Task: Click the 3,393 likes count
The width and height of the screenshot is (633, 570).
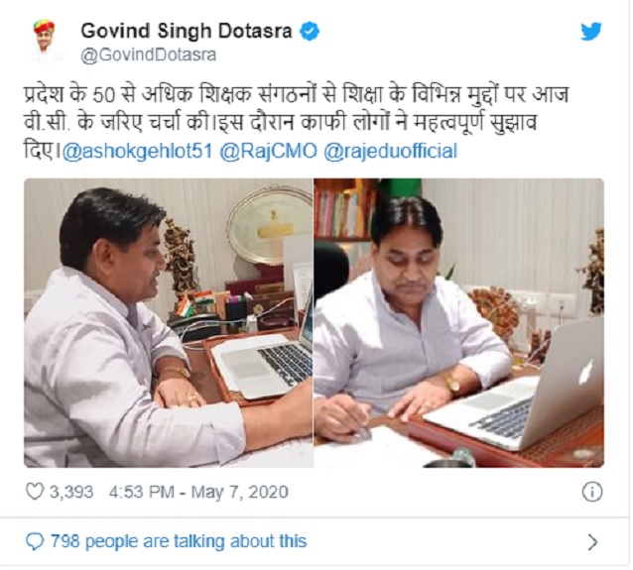Action: [x=71, y=492]
